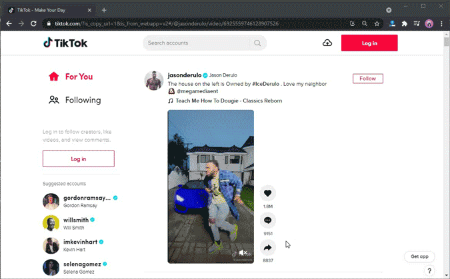The height and width of the screenshot is (279, 450).
Task: Click the Get app button
Action: pyautogui.click(x=419, y=256)
